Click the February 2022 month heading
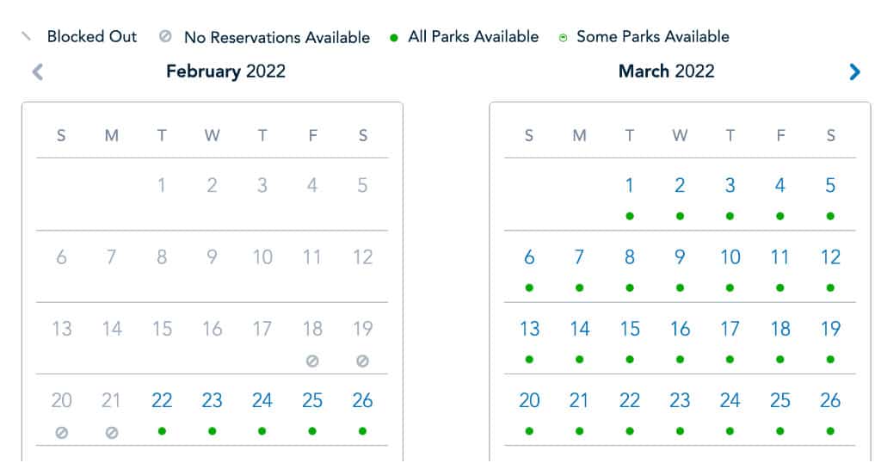Image resolution: width=881 pixels, height=463 pixels. (226, 71)
